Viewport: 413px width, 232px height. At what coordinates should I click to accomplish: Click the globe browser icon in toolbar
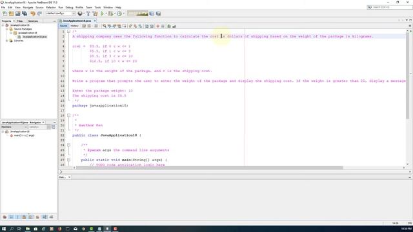point(80,14)
